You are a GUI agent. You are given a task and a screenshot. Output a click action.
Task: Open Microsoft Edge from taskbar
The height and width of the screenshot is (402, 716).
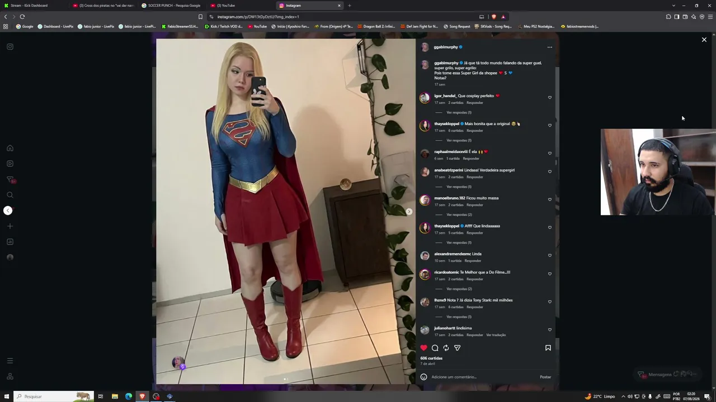(x=129, y=396)
